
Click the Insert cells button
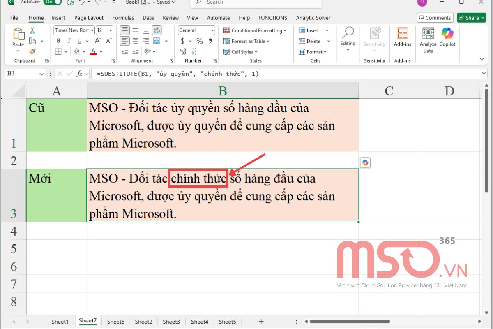click(309, 30)
